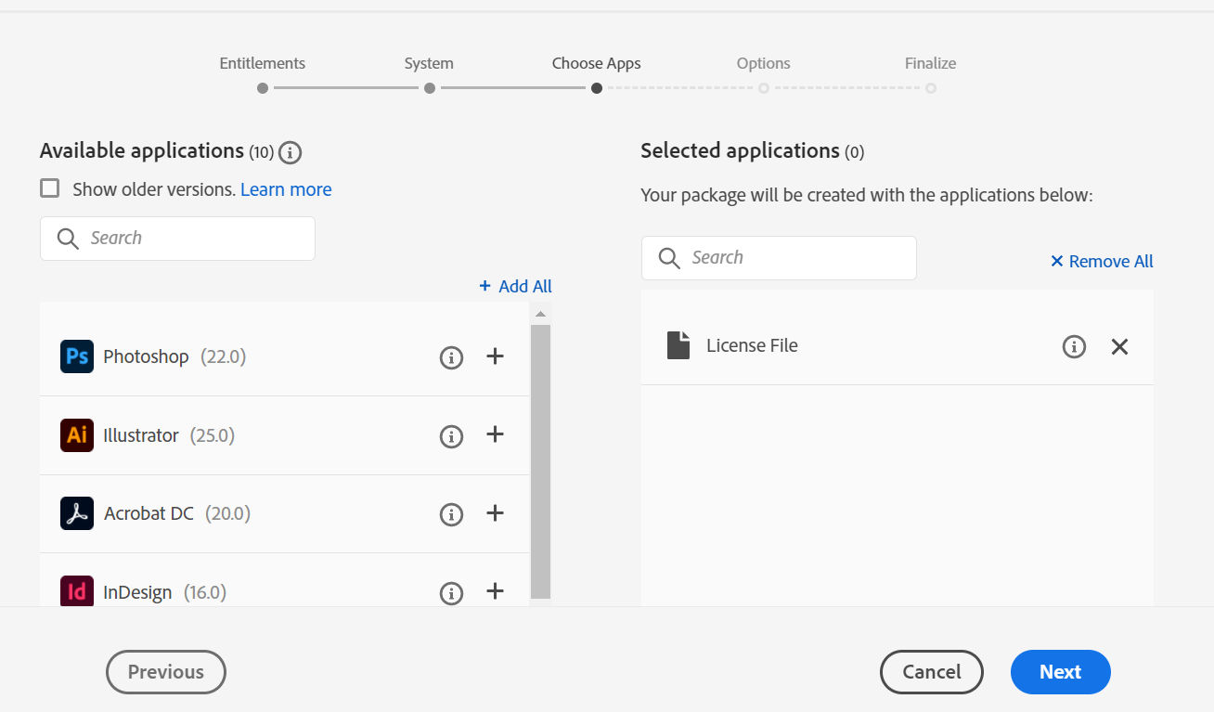This screenshot has width=1214, height=712.
Task: Remove License File with X icon
Action: pyautogui.click(x=1120, y=346)
